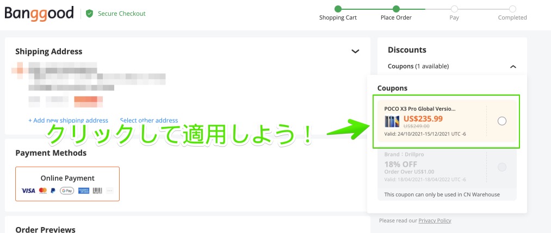The height and width of the screenshot is (233, 551).
Task: Click the Visa card icon
Action: 28,191
